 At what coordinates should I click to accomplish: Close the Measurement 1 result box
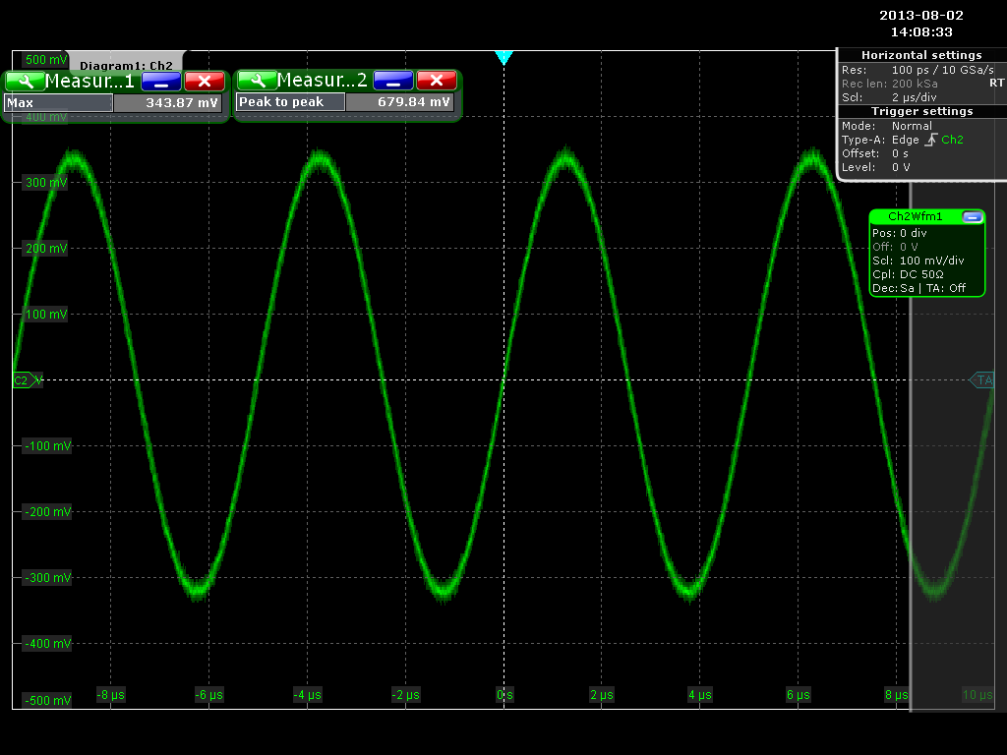pos(204,81)
